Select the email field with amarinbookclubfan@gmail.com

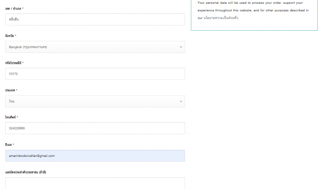coord(95,155)
